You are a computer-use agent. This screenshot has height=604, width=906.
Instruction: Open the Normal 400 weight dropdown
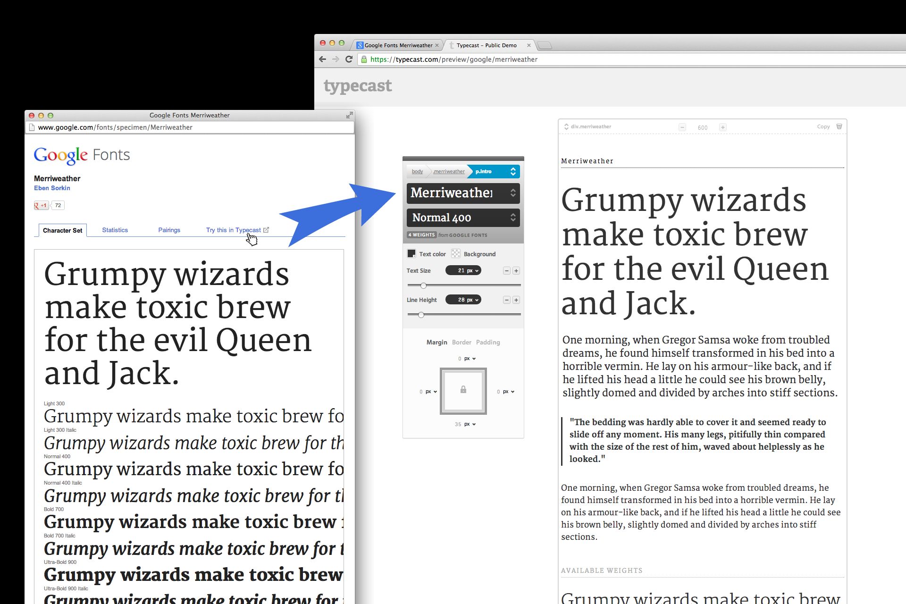(463, 218)
